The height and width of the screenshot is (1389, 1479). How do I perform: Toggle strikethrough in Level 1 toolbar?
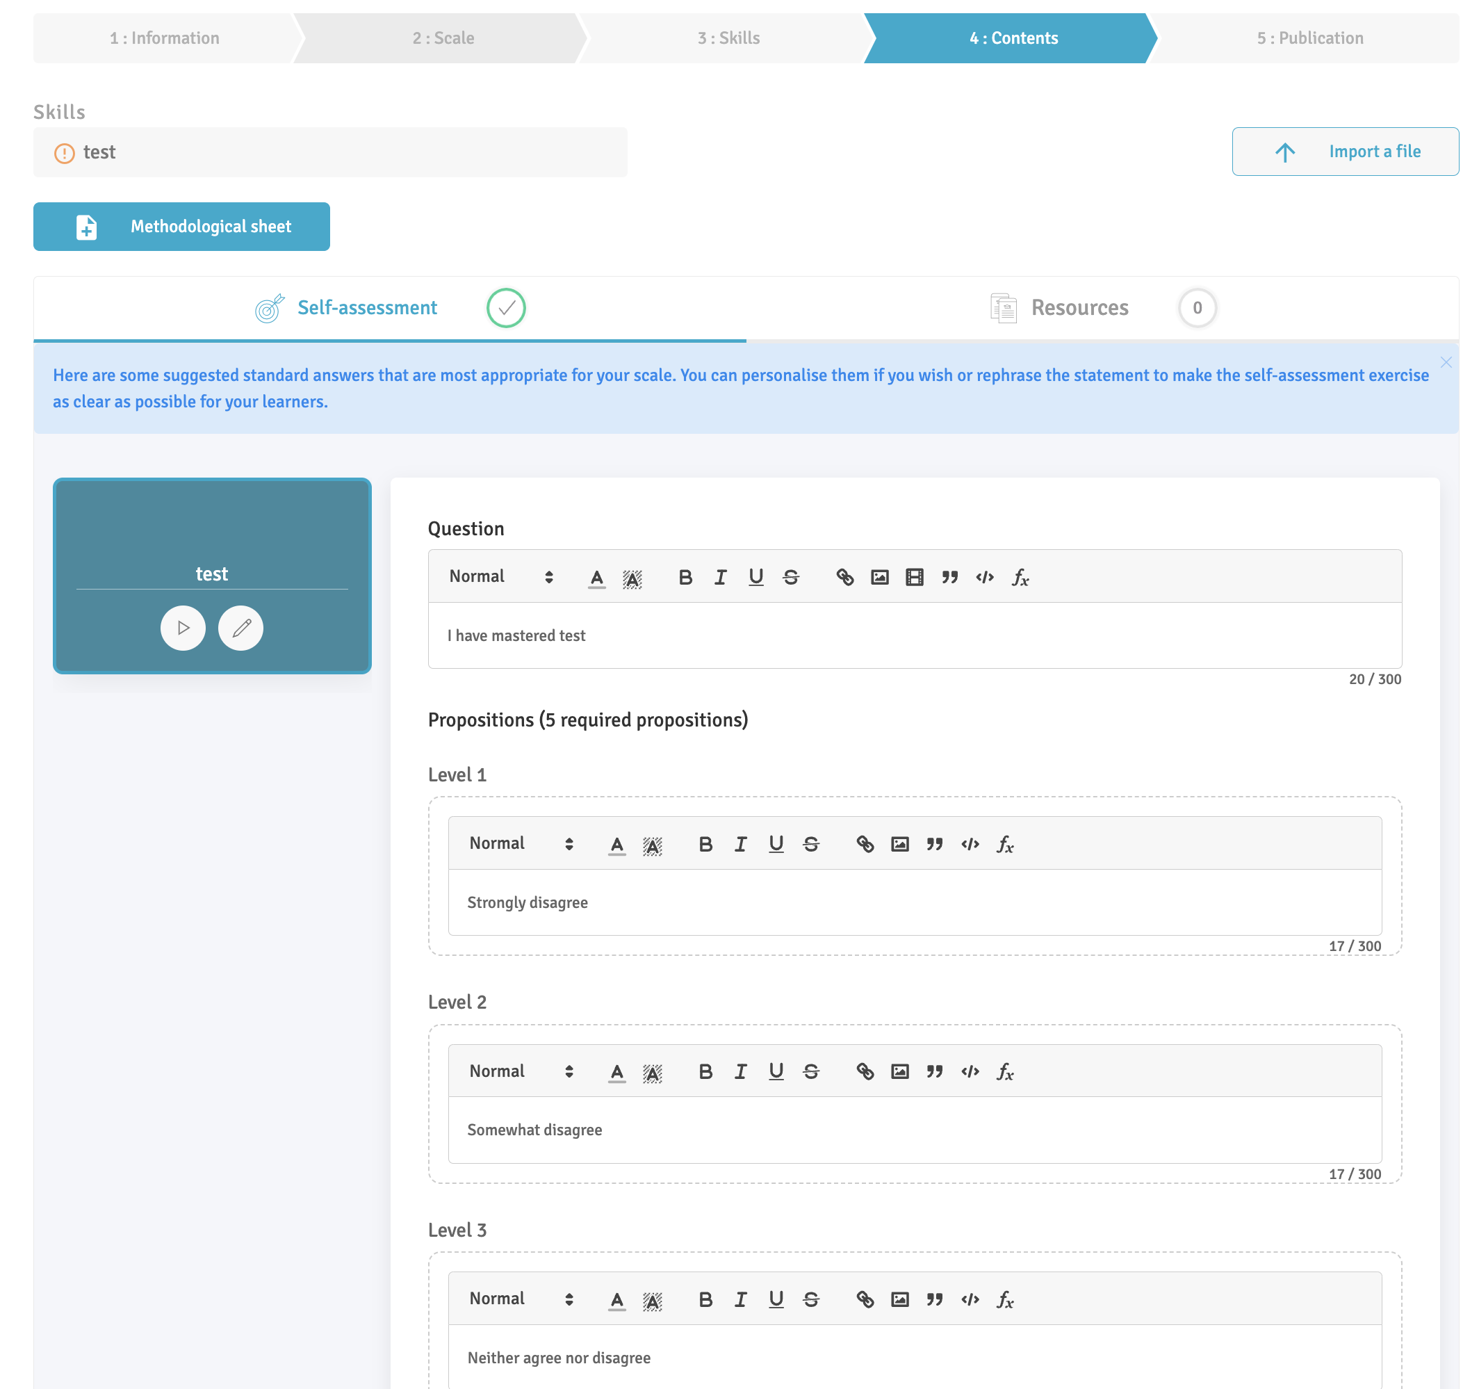pyautogui.click(x=811, y=845)
